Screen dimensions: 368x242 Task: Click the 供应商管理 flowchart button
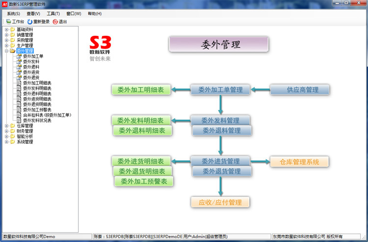pyautogui.click(x=300, y=90)
